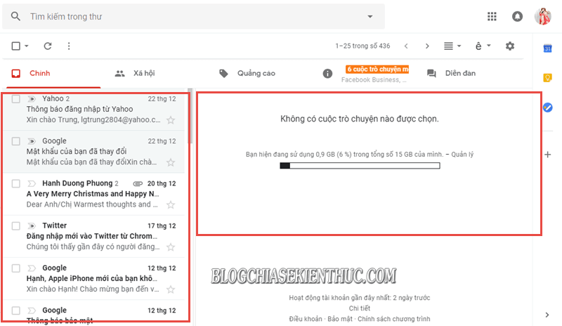Toggle importance marker on the Twitter email
562x326 pixels.
click(x=32, y=226)
